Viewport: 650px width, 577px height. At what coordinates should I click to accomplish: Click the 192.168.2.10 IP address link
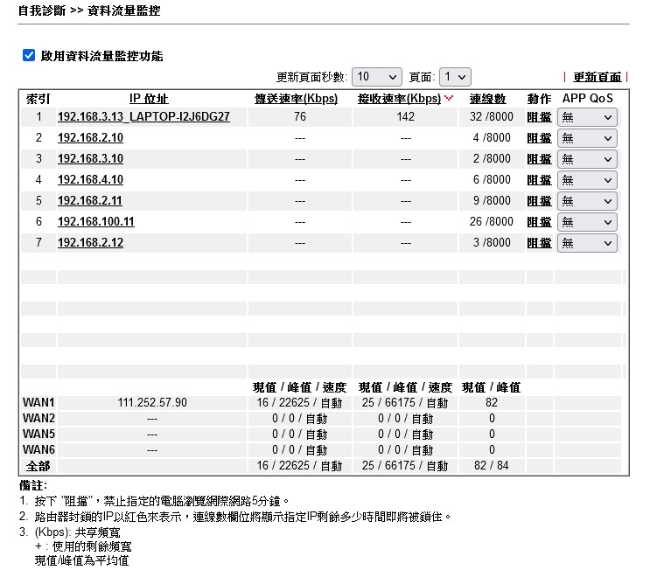(90, 138)
